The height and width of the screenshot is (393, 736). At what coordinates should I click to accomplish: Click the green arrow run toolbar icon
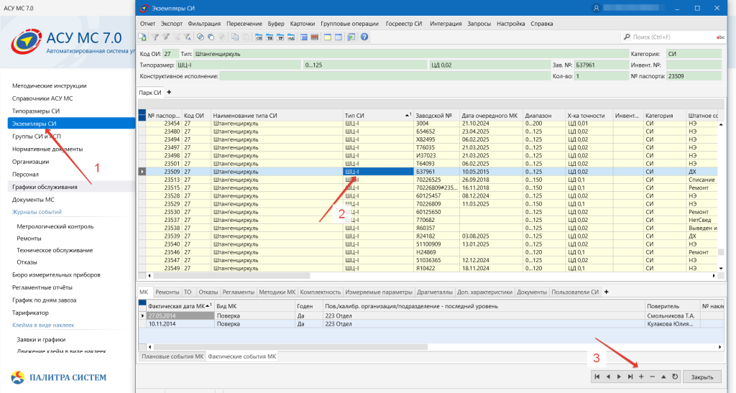pyautogui.click(x=351, y=37)
